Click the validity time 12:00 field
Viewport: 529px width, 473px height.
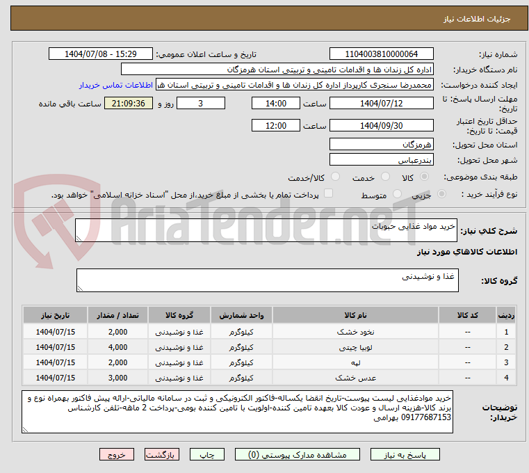[x=276, y=125]
